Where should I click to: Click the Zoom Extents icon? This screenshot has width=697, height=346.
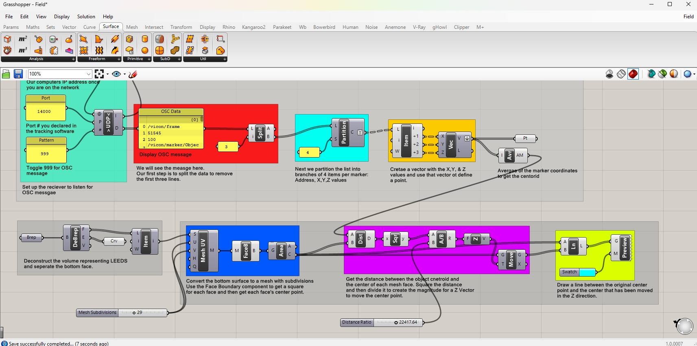(x=99, y=74)
